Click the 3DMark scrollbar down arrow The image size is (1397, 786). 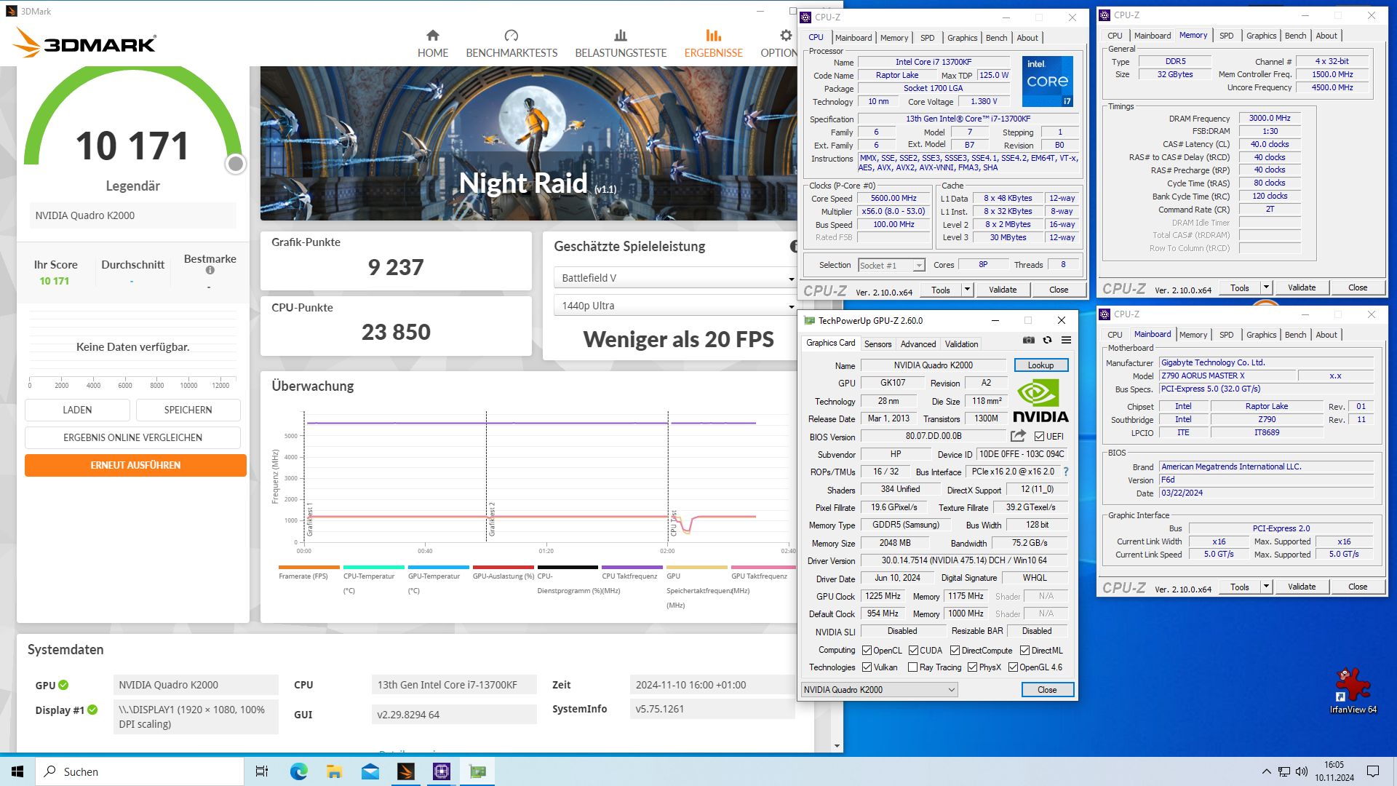837,746
